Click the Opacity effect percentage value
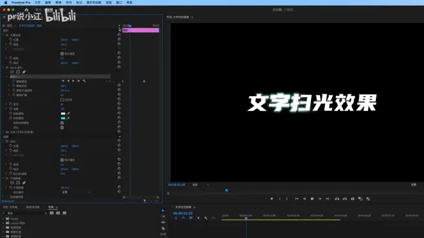 coord(65,187)
